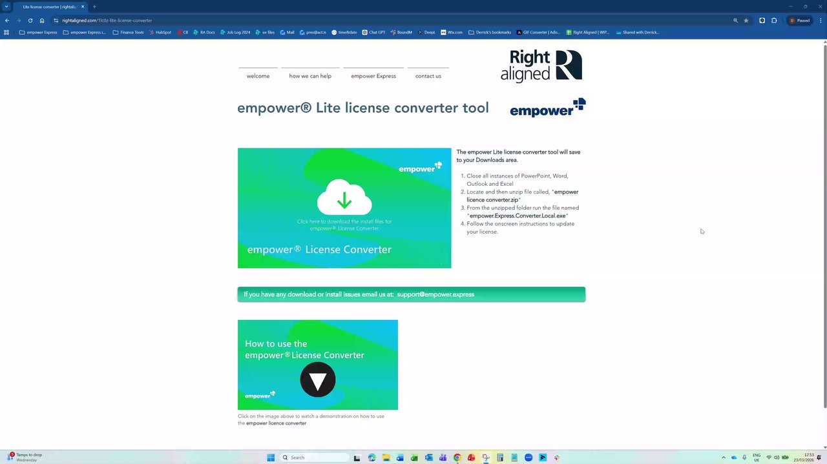Expand the tab search dropdown arrow
Screen dimensions: 827x464
6,6
